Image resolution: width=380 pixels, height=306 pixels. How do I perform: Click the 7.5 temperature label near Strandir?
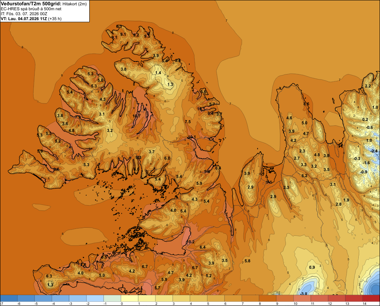pos(188,122)
